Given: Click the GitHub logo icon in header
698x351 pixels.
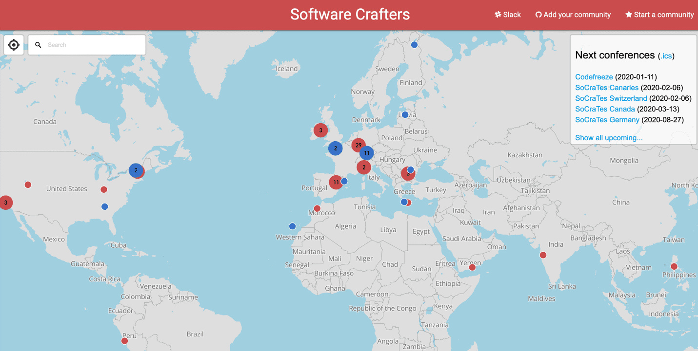Looking at the screenshot, I should click(x=538, y=15).
